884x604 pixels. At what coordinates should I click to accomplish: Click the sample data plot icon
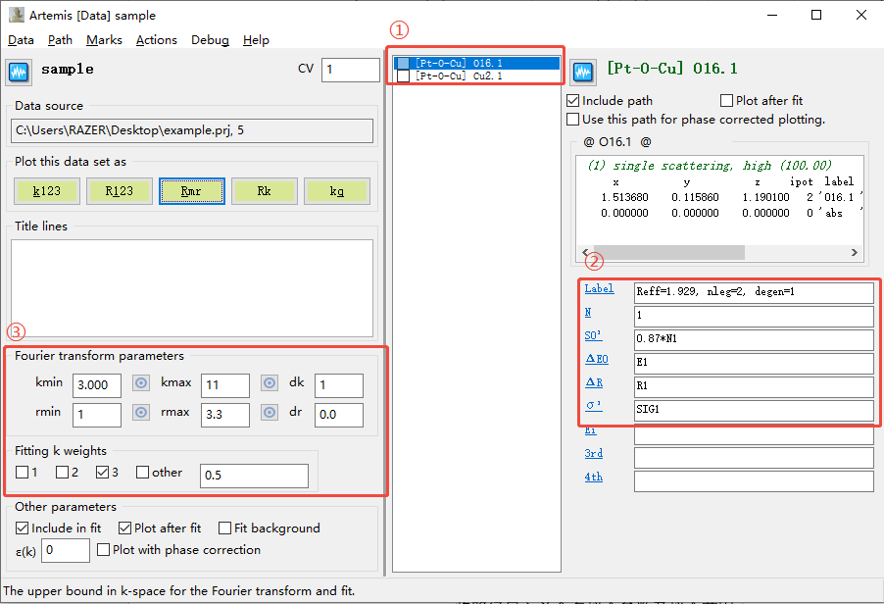pos(20,72)
